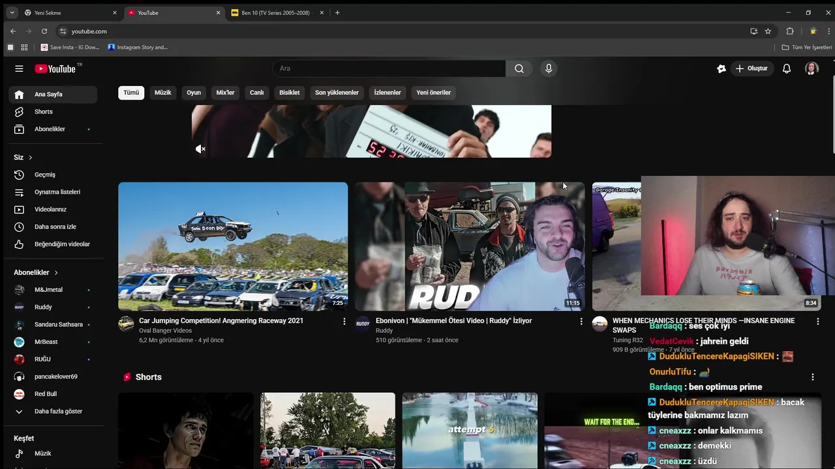Image resolution: width=835 pixels, height=469 pixels.
Task: Open Daha sonra izle list
Action: tap(53, 227)
